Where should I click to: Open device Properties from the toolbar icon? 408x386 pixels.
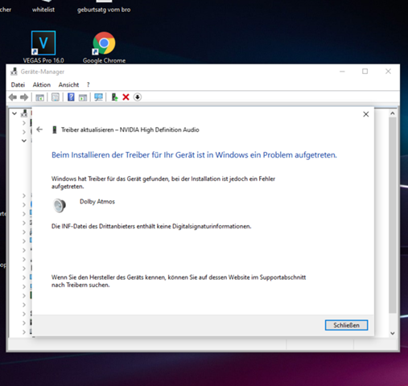(x=56, y=97)
